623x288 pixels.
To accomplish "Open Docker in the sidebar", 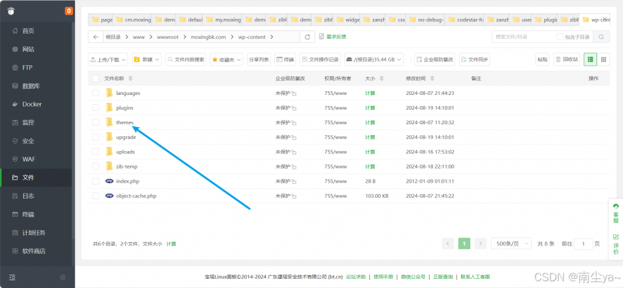I will coord(32,104).
